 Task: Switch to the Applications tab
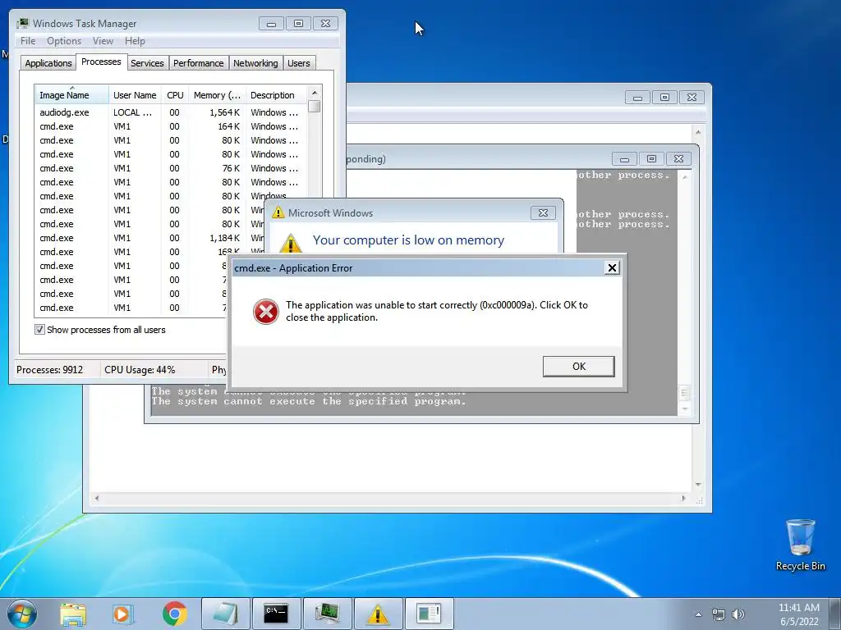48,63
